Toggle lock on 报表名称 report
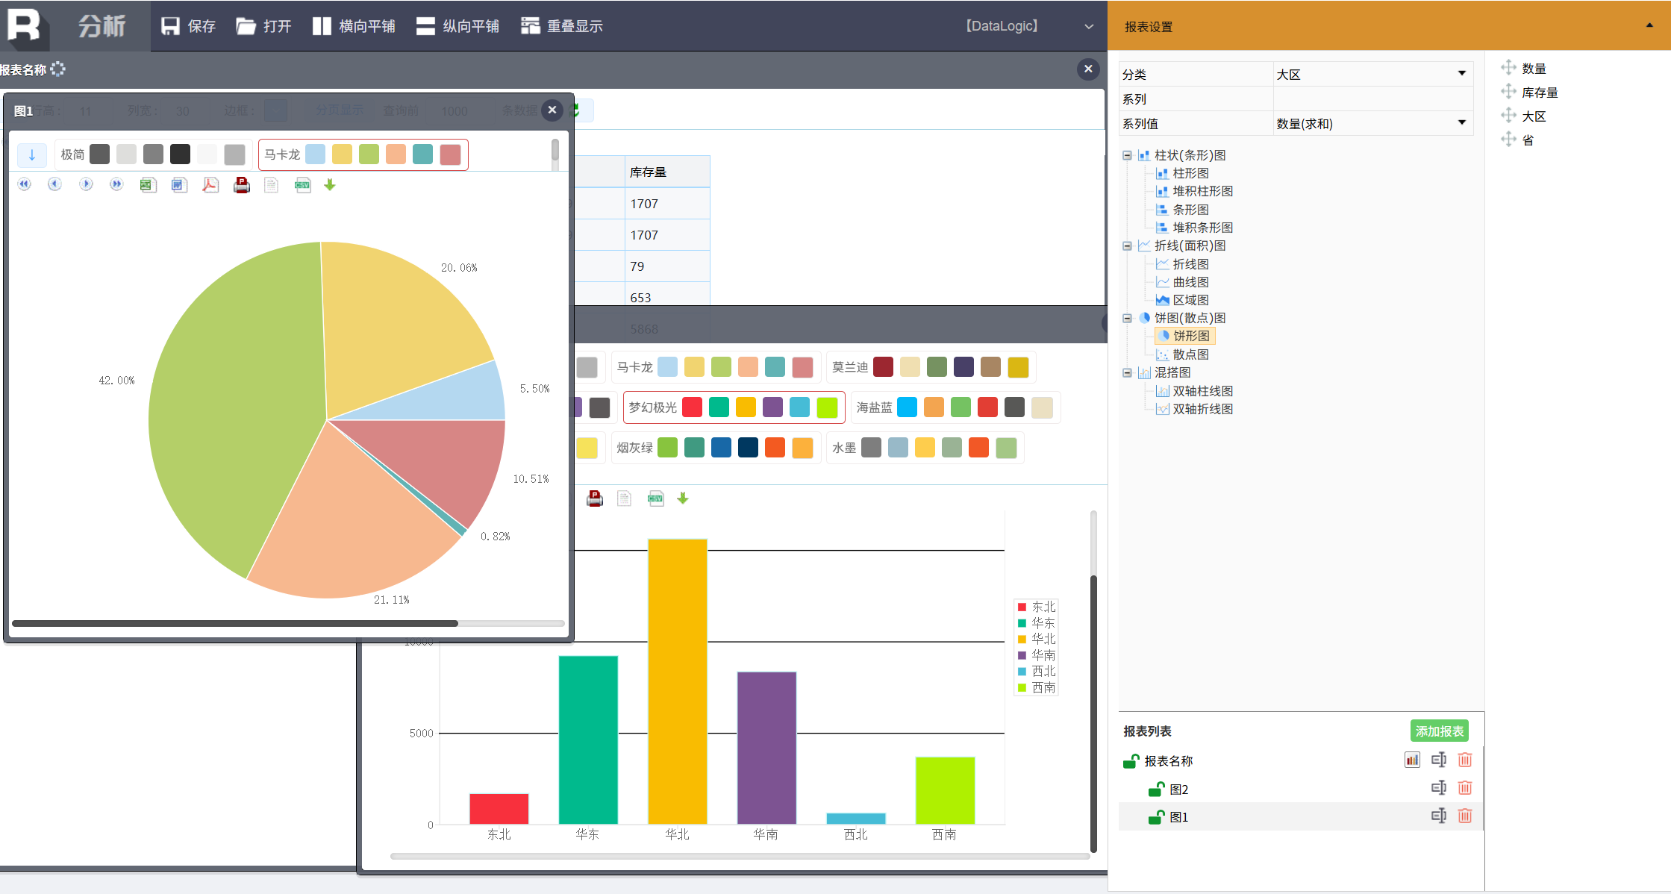The image size is (1671, 894). pyautogui.click(x=1131, y=761)
